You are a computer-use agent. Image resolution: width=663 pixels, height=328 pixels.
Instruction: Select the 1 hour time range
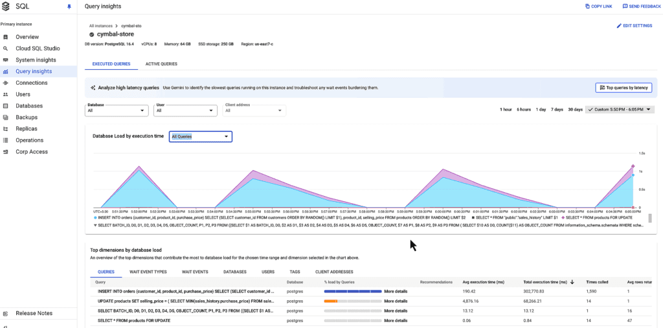point(506,109)
